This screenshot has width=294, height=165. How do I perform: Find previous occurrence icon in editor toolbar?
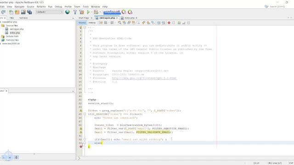(x=124, y=23)
